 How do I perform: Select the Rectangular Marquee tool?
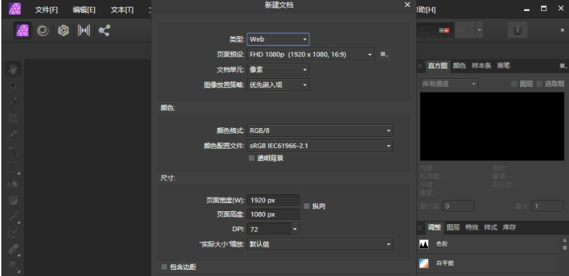coord(14,168)
